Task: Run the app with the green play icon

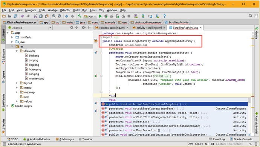Action: coord(100,16)
